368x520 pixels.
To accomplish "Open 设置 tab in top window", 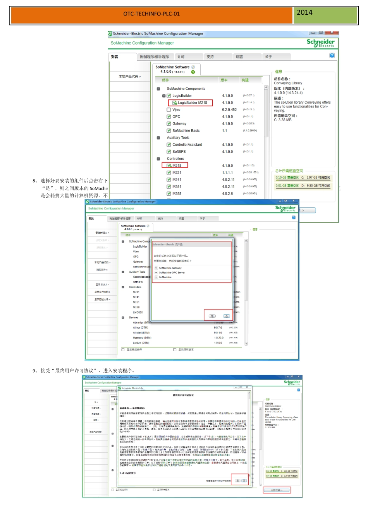I will 247,57.
